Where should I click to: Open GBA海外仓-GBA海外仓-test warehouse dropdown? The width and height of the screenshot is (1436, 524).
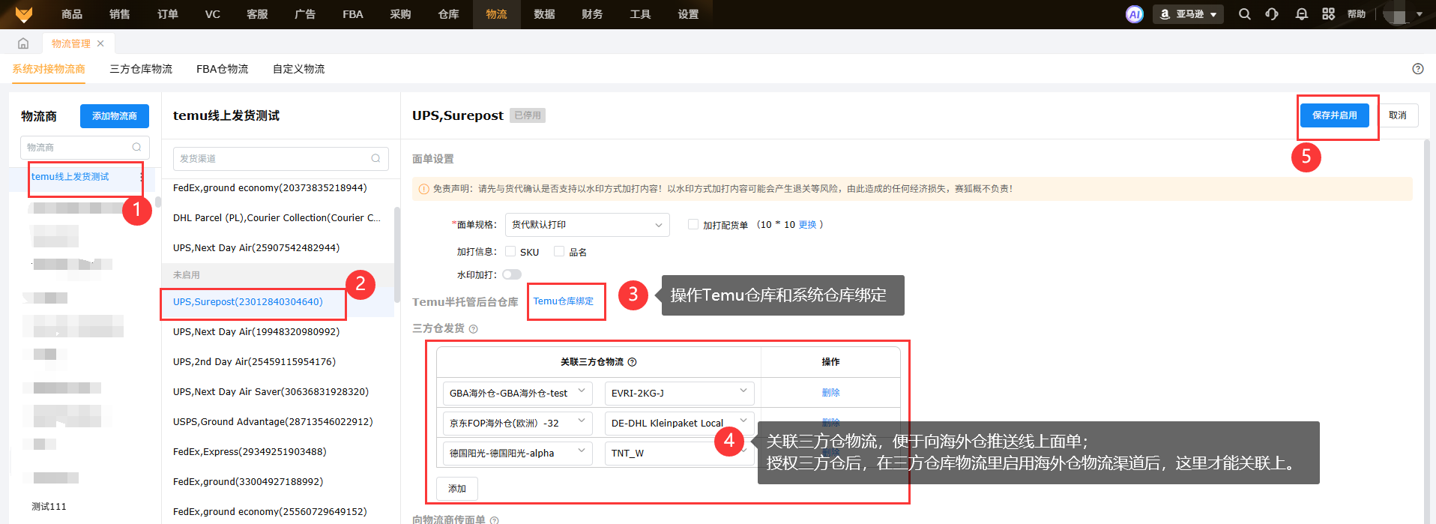(518, 393)
